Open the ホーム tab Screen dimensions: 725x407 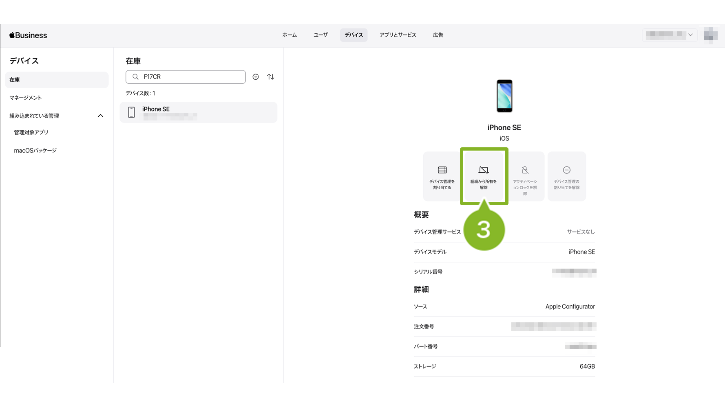(x=290, y=35)
